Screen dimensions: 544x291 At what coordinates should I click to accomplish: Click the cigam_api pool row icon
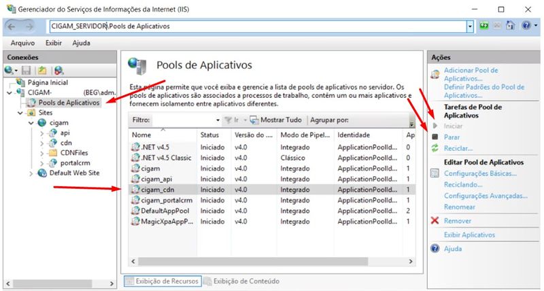point(135,179)
